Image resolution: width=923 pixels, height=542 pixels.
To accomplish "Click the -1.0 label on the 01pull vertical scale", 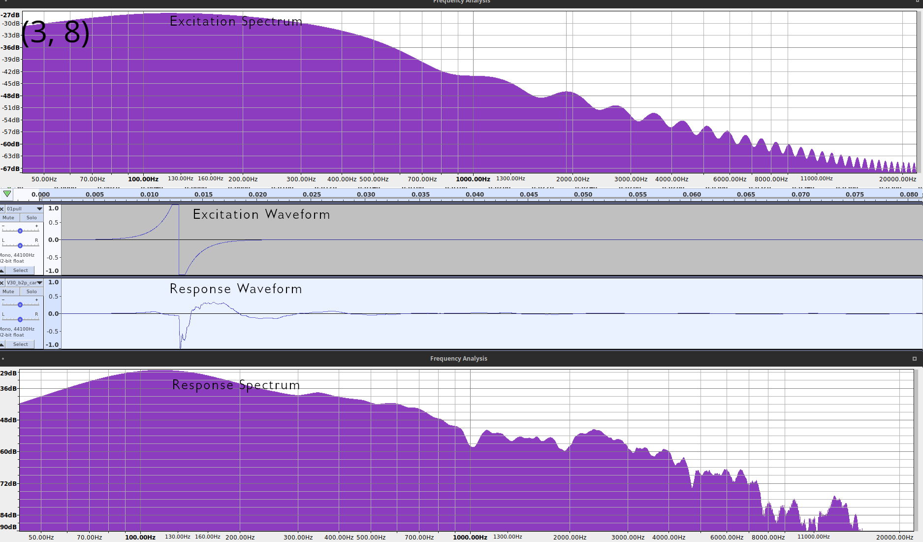I will click(x=52, y=271).
